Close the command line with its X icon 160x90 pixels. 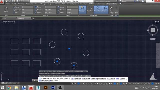click(x=34, y=80)
